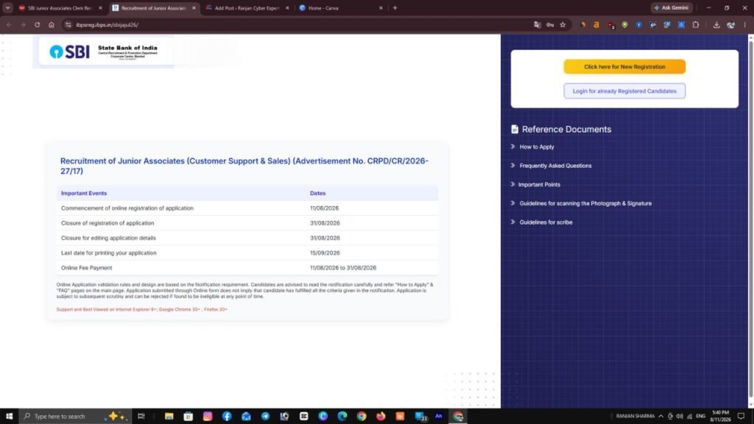Open the Amazon extension icon
This screenshot has height=424, width=754.
(596, 24)
